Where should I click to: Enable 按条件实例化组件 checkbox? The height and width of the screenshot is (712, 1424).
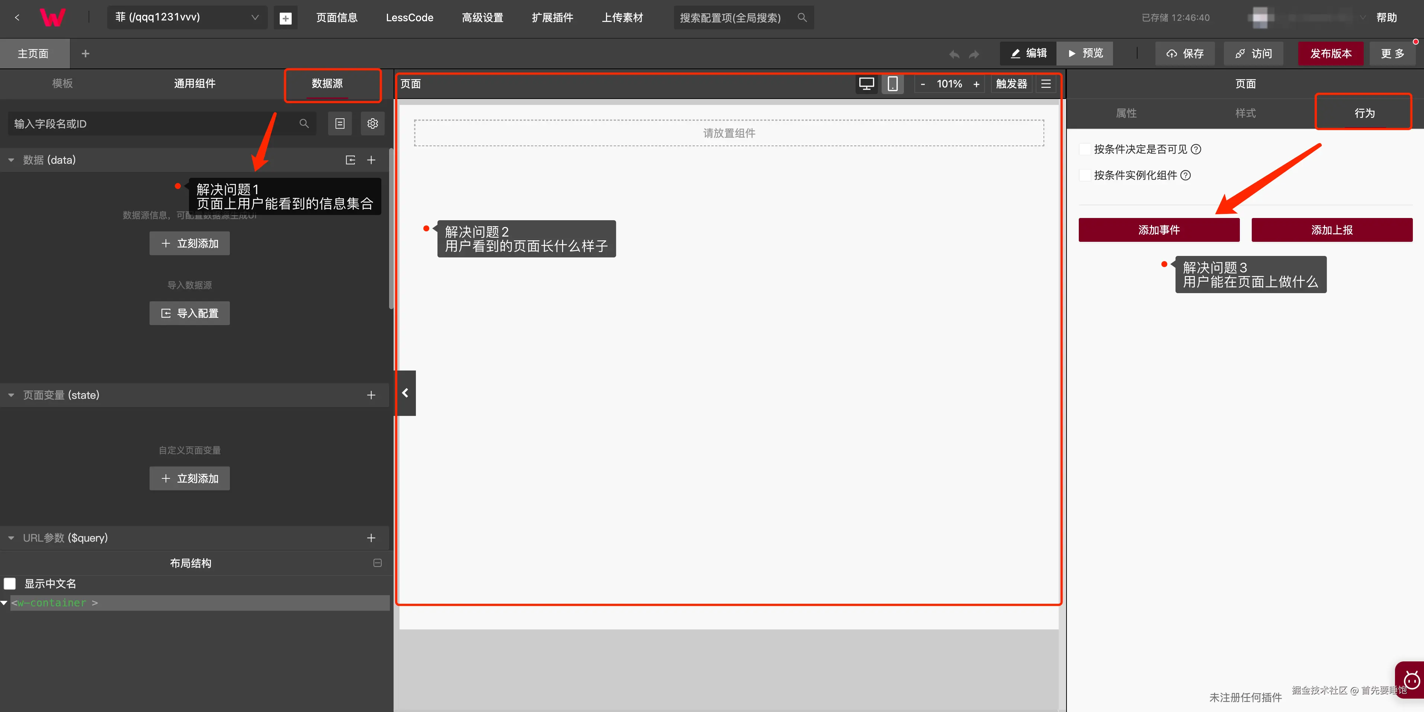[1085, 175]
